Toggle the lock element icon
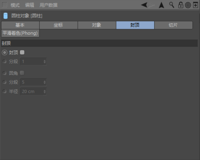This screenshot has height=160, width=200. pos(181,5)
